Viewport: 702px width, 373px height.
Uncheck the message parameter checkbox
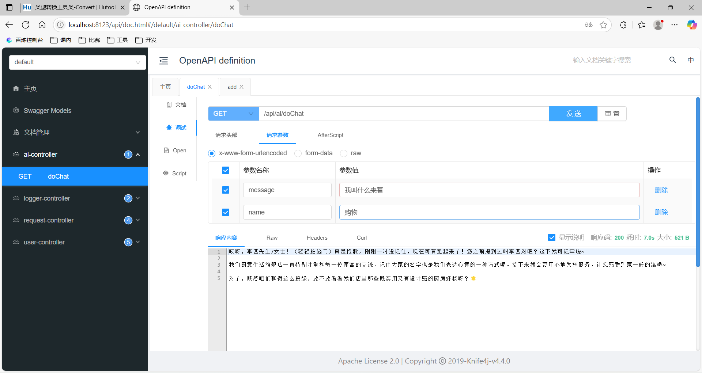(226, 190)
